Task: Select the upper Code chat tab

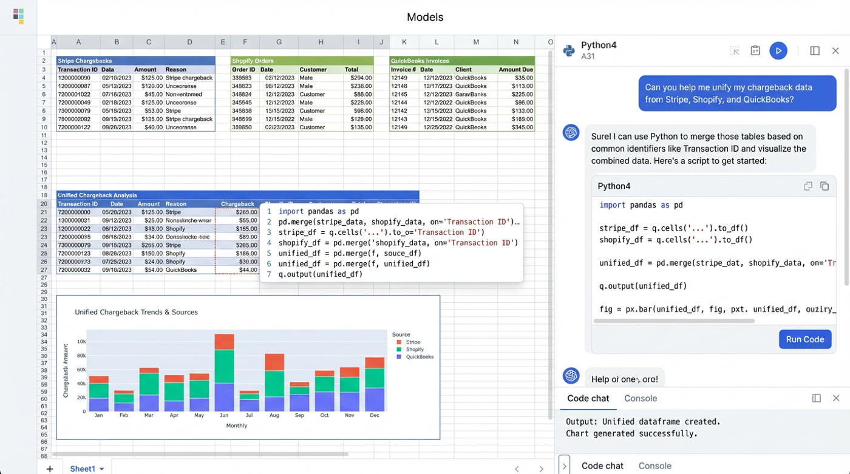Action: 588,398
